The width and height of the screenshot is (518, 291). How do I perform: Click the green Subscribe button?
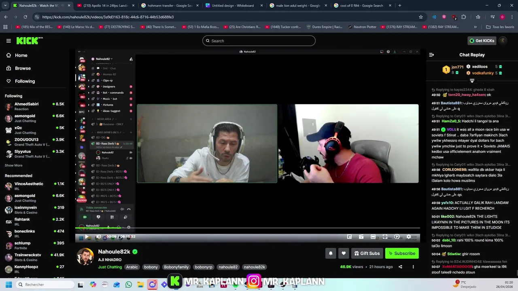coord(402,253)
